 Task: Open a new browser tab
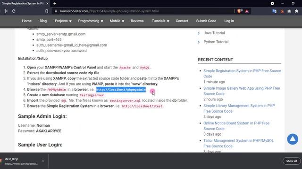coord(55,3)
